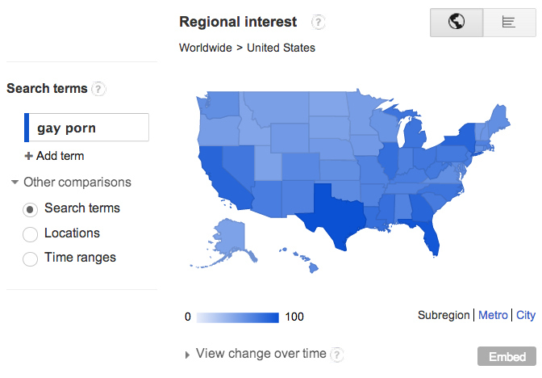The width and height of the screenshot is (542, 378).
Task: Open help icon beside Search terms heading
Action: tap(98, 89)
